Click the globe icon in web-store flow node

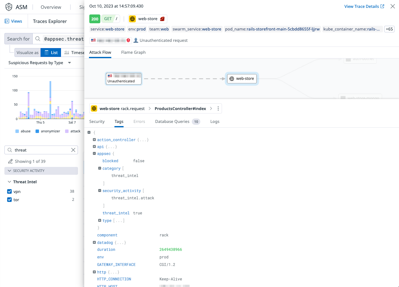232,79
